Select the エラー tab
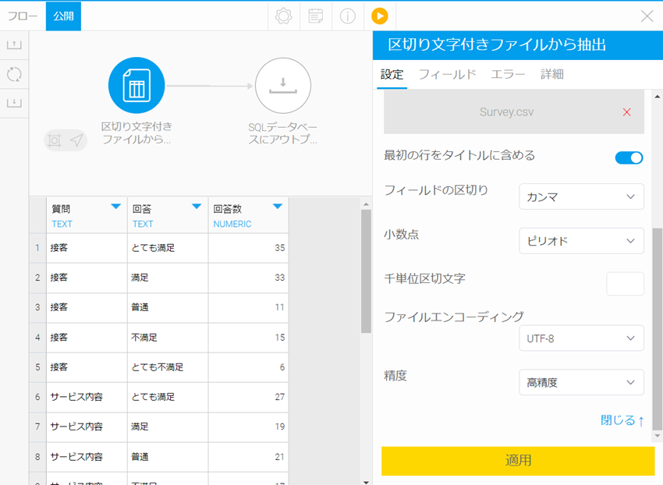 click(508, 74)
